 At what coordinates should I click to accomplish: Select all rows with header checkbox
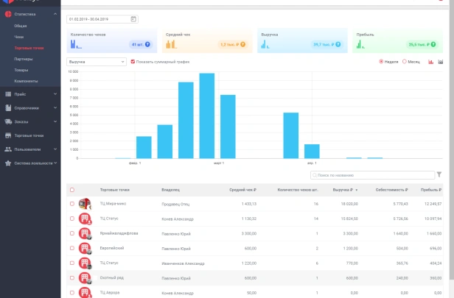click(71, 190)
